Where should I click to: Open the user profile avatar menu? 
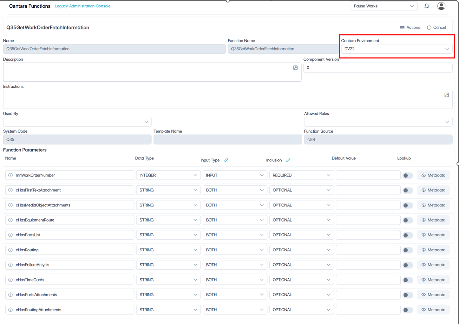click(x=441, y=6)
